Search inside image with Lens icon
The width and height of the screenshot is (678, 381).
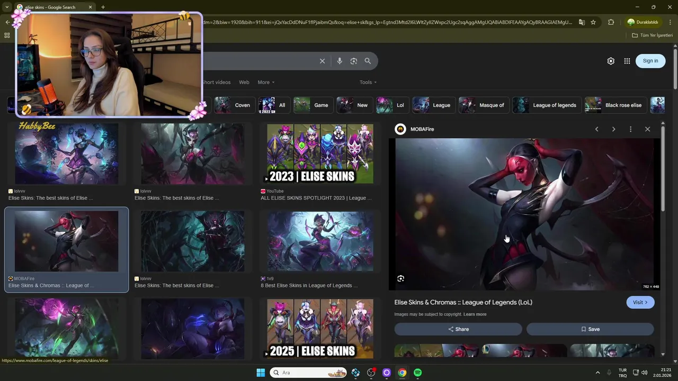[401, 278]
